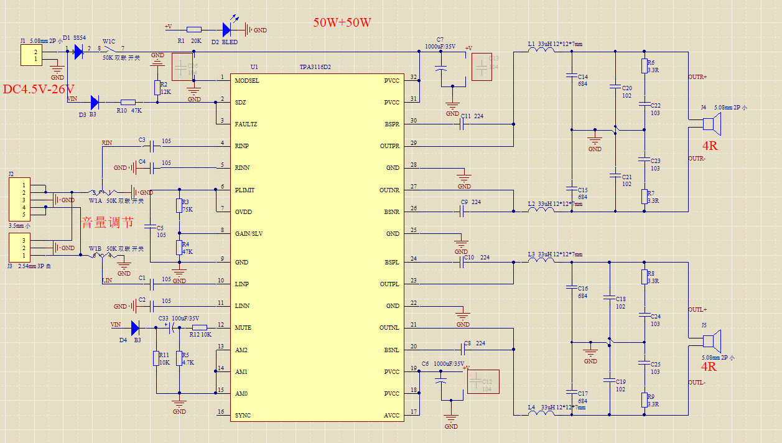Select the D4 B3 diode symbol
Viewport: 782px width, 443px height.
coord(135,328)
